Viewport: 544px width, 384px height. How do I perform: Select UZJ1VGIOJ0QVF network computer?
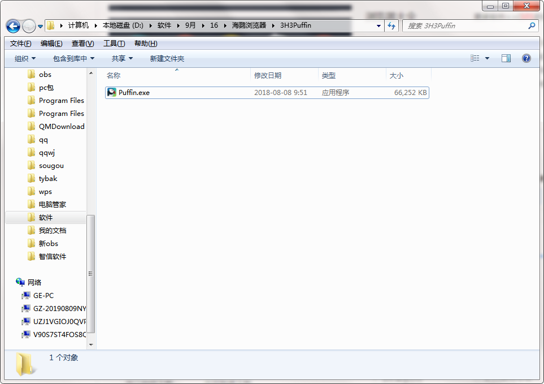(59, 322)
